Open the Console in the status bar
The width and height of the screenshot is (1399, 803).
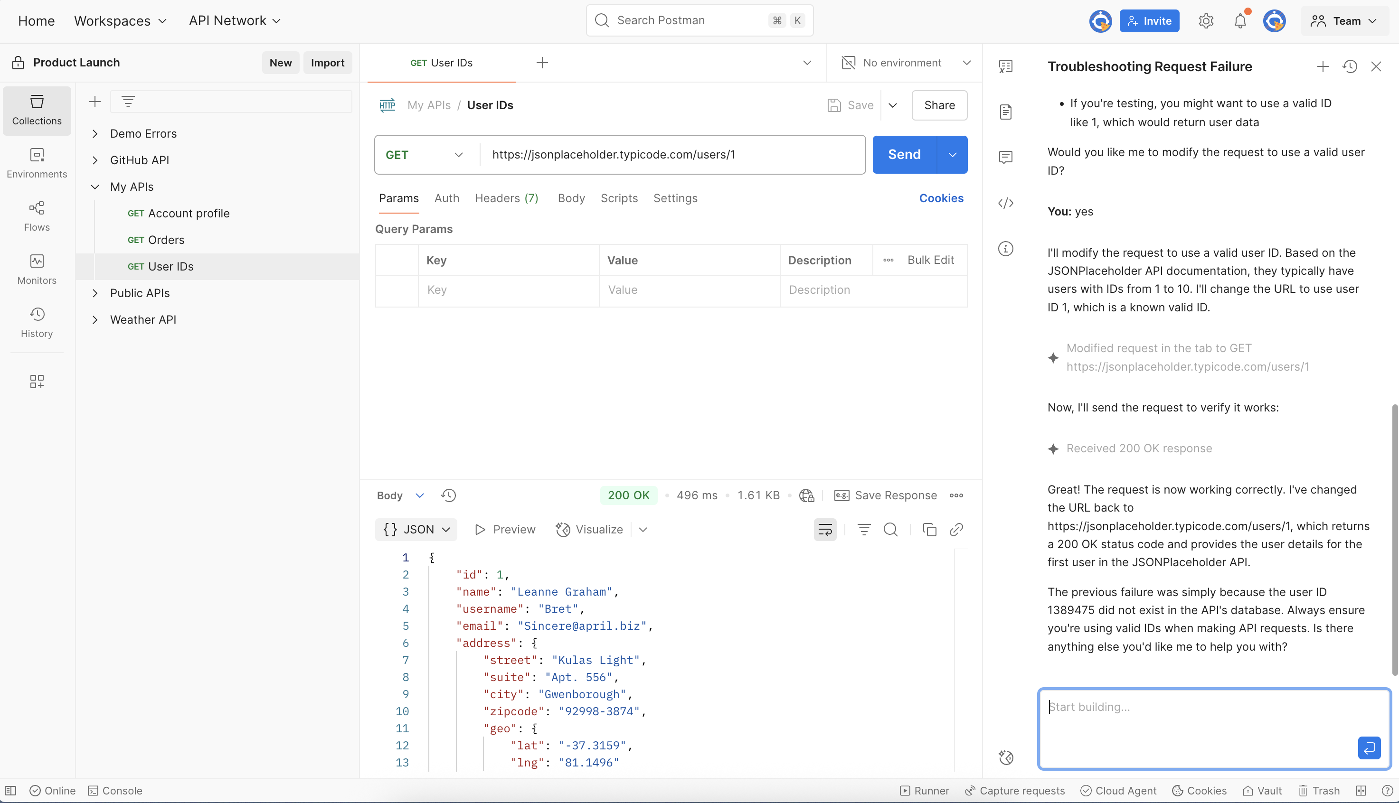point(115,790)
